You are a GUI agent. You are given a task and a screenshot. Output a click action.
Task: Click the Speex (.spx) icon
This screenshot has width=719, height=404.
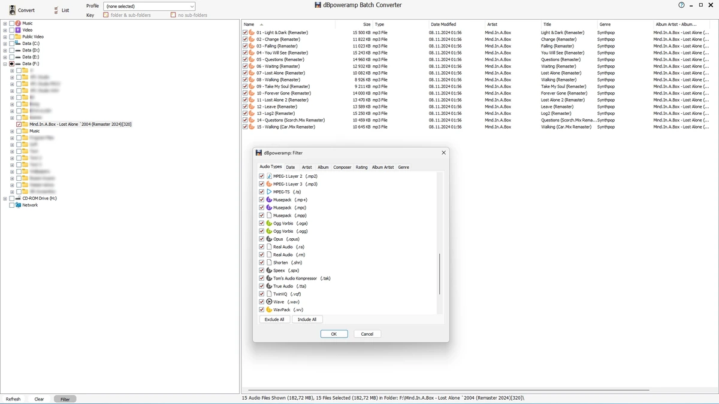(x=269, y=271)
